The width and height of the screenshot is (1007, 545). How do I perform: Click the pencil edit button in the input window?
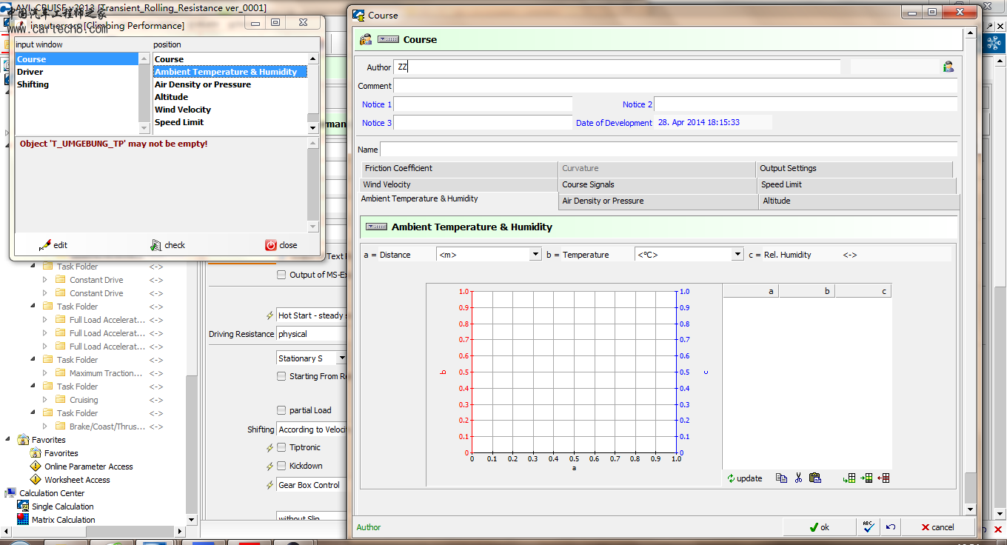pos(52,245)
